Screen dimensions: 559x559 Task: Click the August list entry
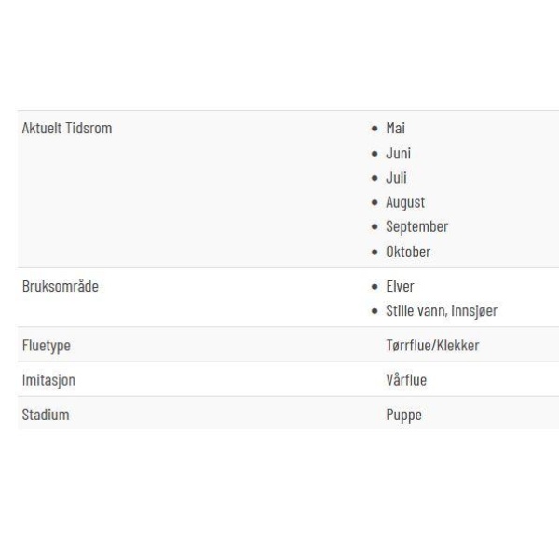[405, 202]
